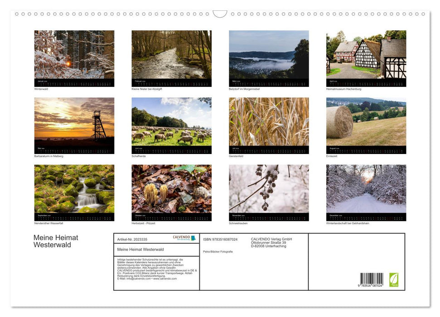Screen dimensions: 440x317
Task: Select the Artikel-Nr. 2023335 field
Action: tap(133, 239)
